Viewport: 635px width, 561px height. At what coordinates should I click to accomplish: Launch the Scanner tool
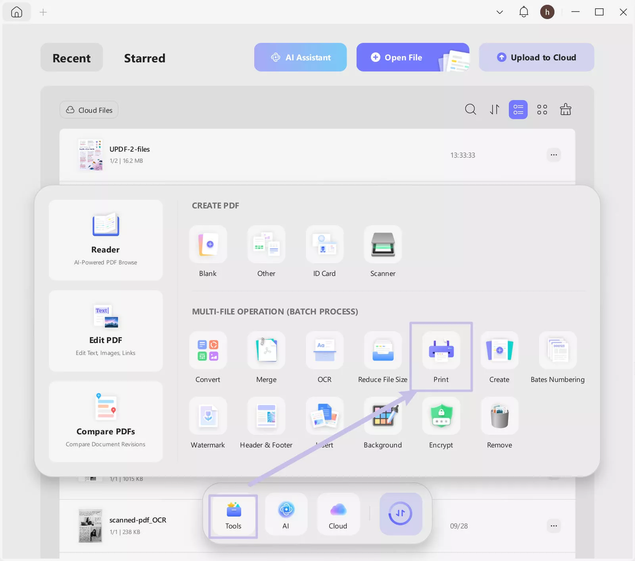pos(383,244)
